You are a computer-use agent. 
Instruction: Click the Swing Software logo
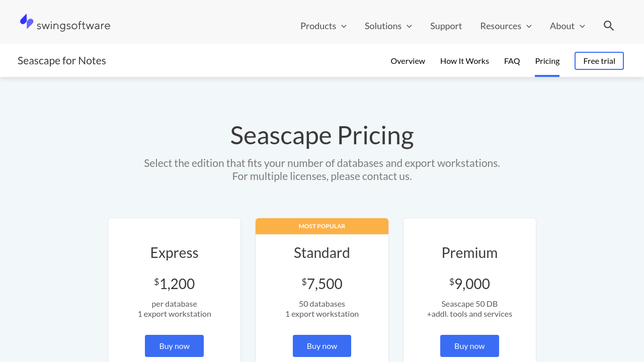point(65,24)
